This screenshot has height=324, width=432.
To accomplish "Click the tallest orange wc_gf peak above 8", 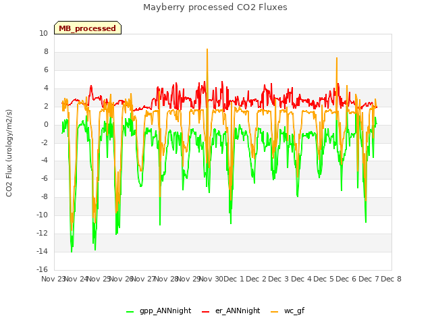I will click(x=207, y=49).
